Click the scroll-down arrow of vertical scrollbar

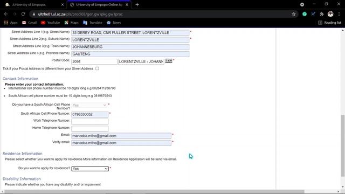[x=343, y=187]
